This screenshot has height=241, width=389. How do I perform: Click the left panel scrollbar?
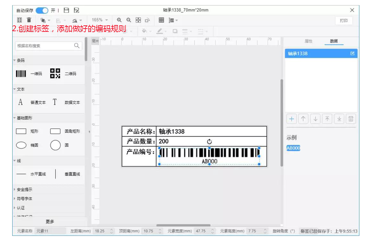(x=86, y=49)
